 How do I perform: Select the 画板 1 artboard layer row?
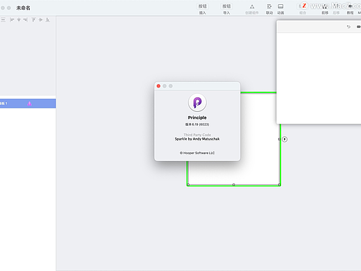tap(28, 104)
